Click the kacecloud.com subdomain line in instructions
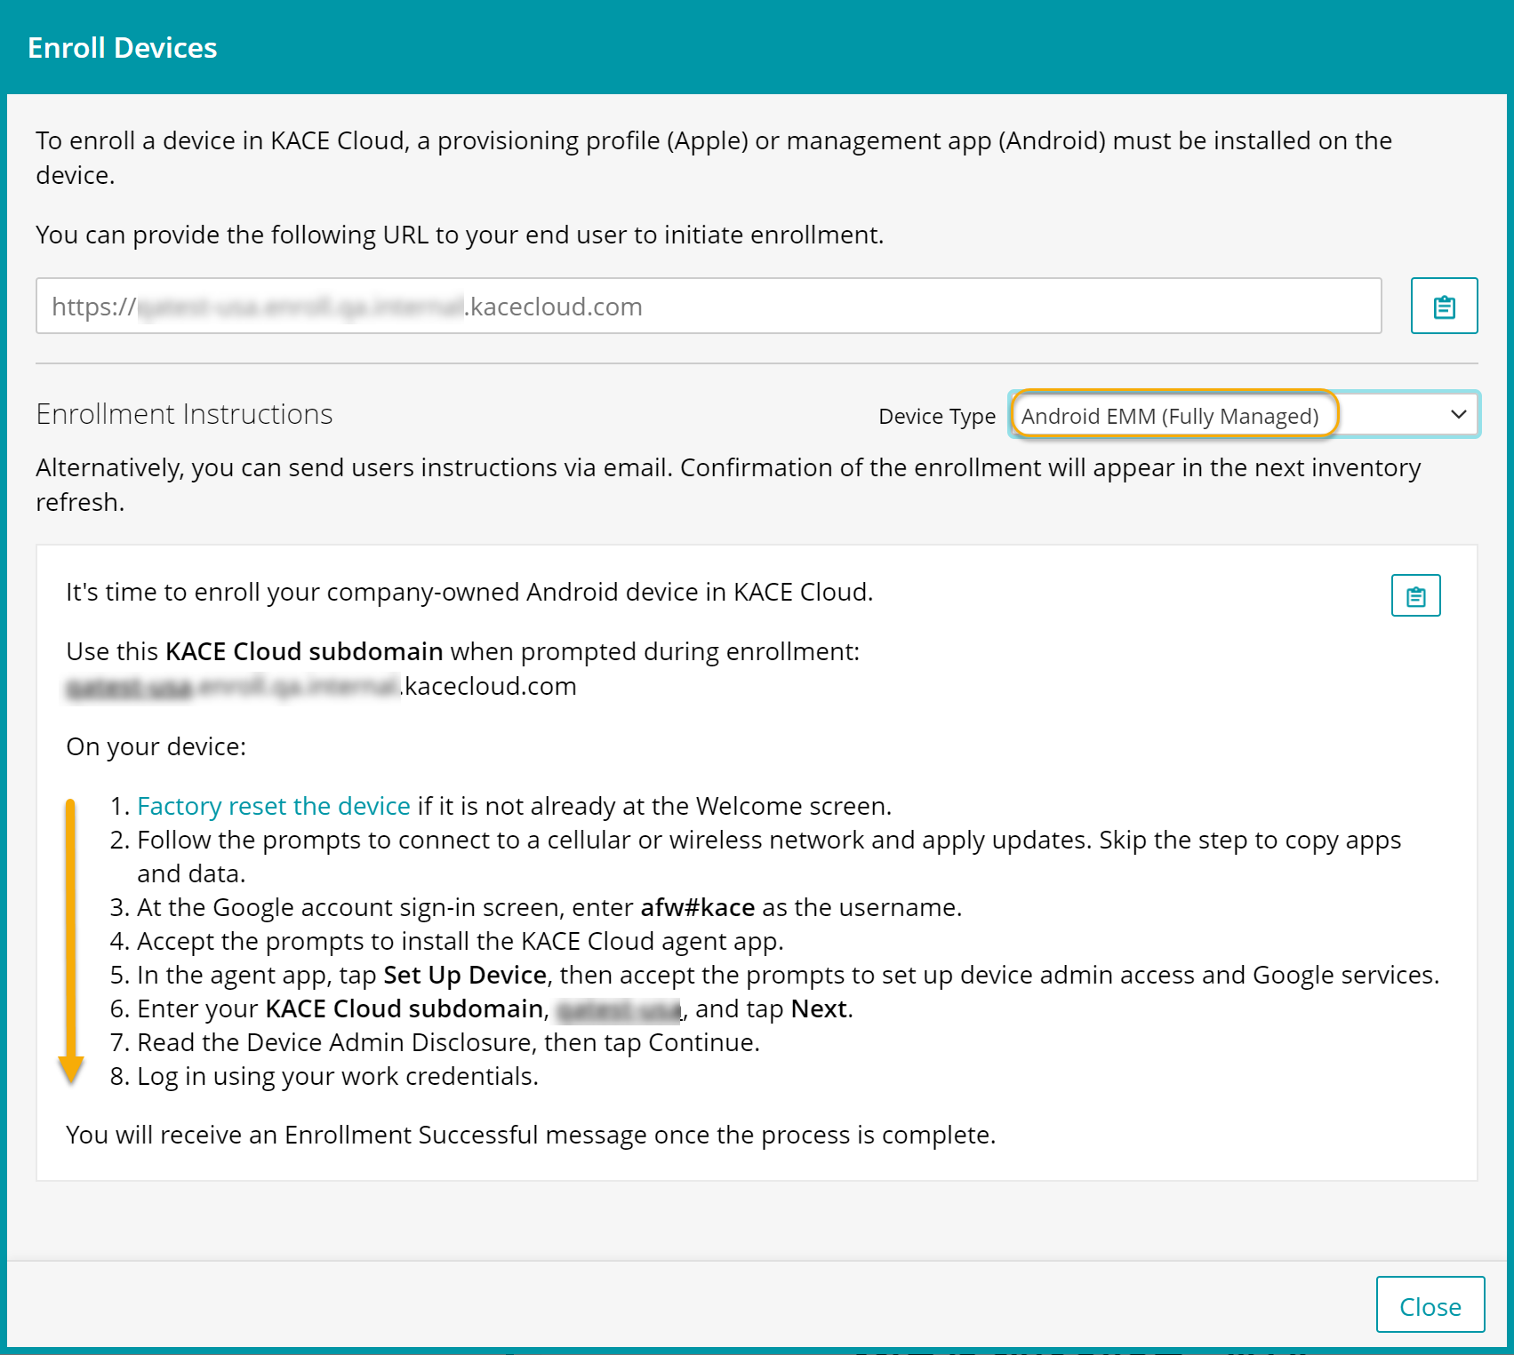The image size is (1514, 1355). pyautogui.click(x=321, y=686)
